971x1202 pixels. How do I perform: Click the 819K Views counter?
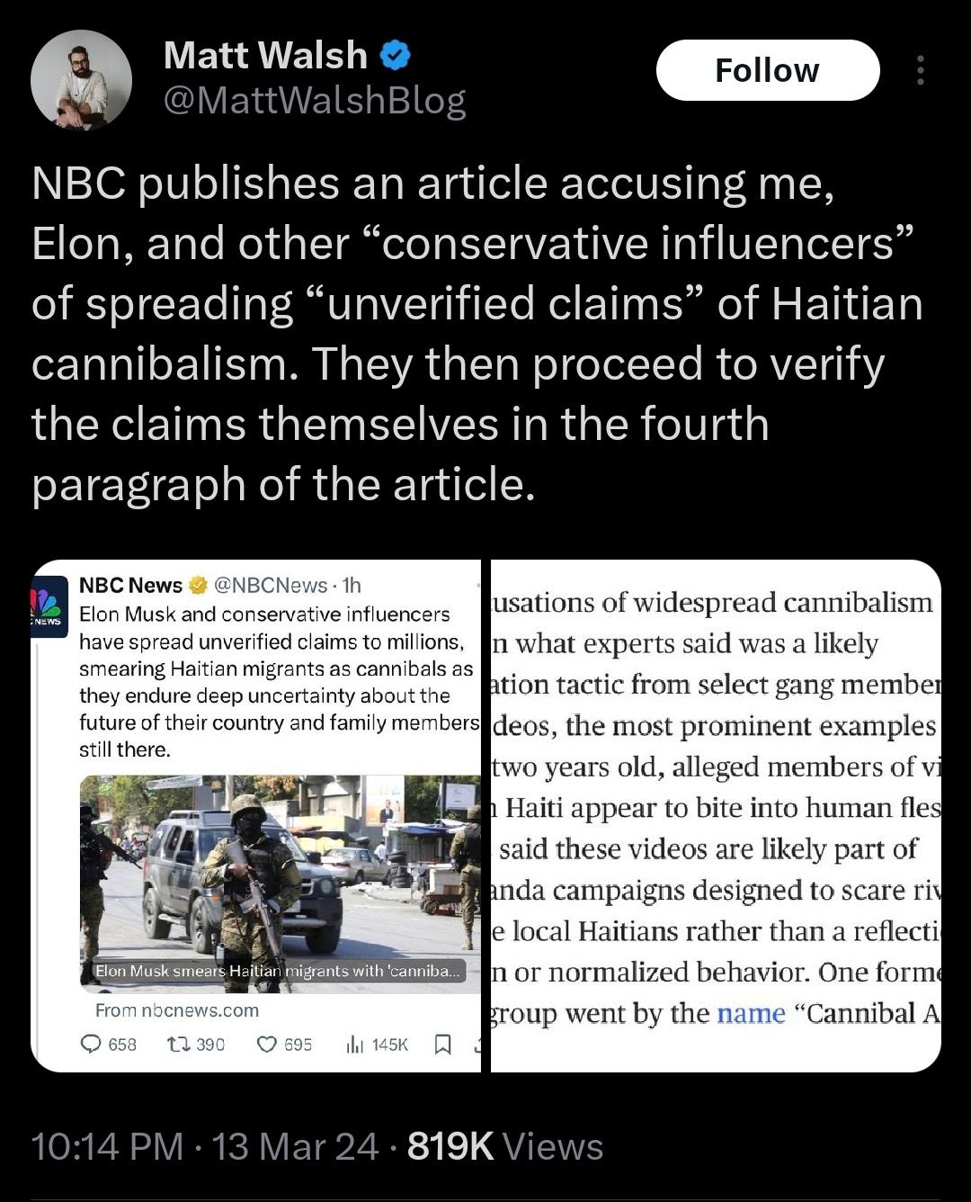coord(505,1147)
